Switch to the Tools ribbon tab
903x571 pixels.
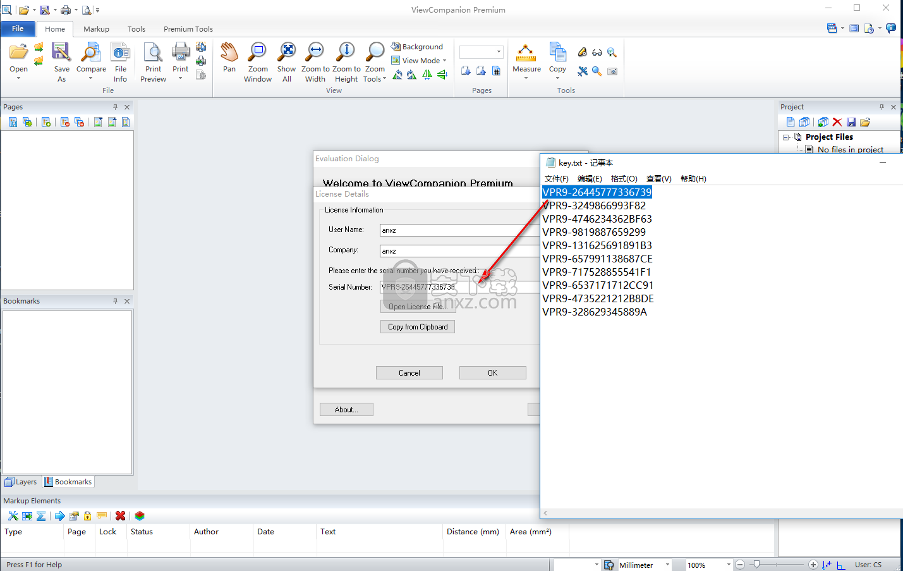point(136,29)
